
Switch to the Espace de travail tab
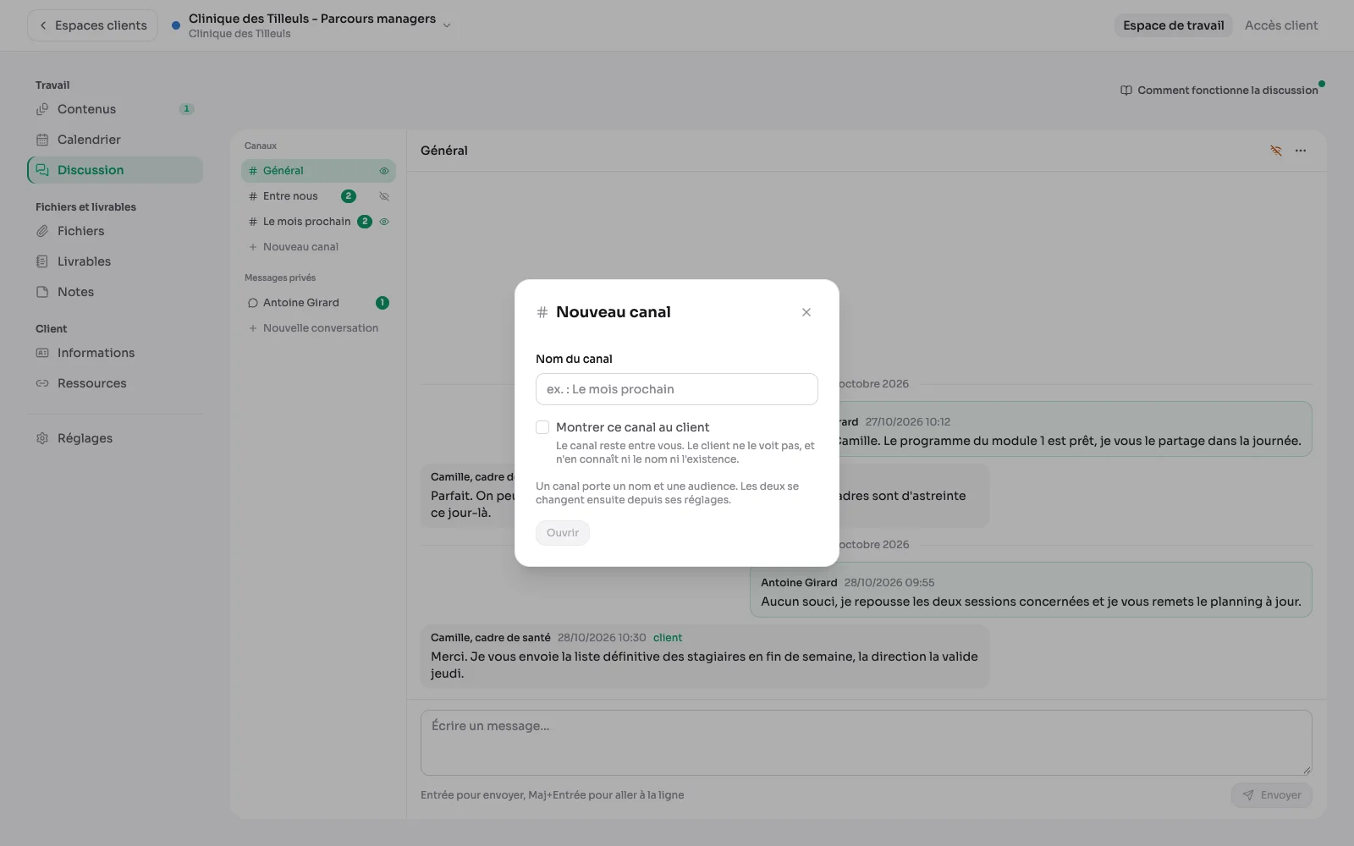[x=1173, y=25]
